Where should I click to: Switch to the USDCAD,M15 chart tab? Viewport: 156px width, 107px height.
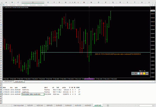[x=8, y=82]
